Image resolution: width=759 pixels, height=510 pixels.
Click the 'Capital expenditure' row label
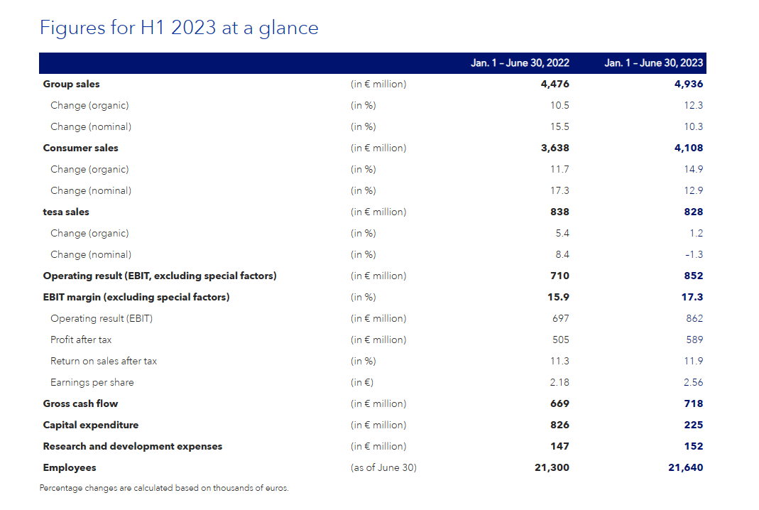pyautogui.click(x=91, y=425)
